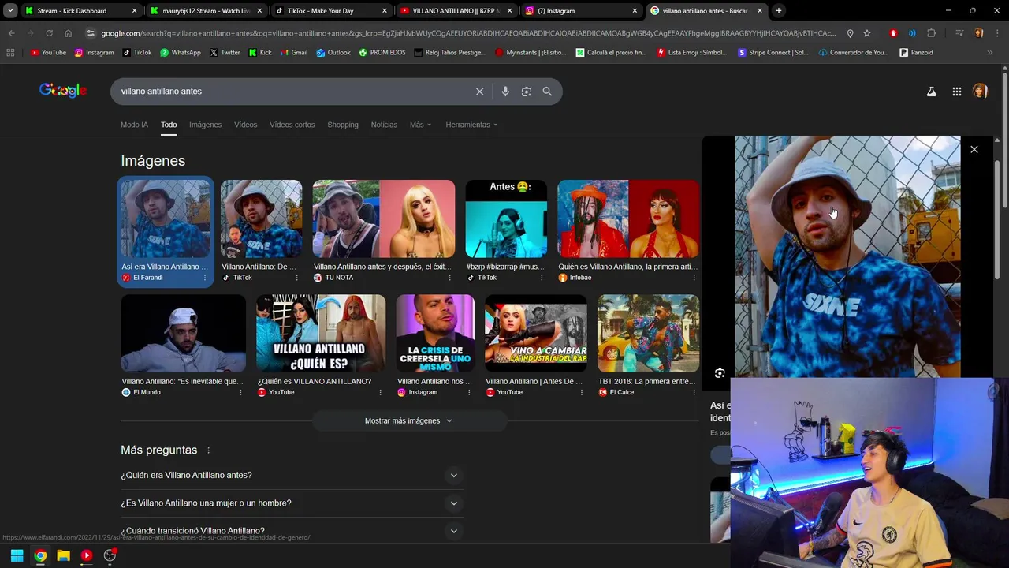The width and height of the screenshot is (1009, 568).
Task: Open the three-dot menu for El Mundo result
Action: click(x=240, y=392)
